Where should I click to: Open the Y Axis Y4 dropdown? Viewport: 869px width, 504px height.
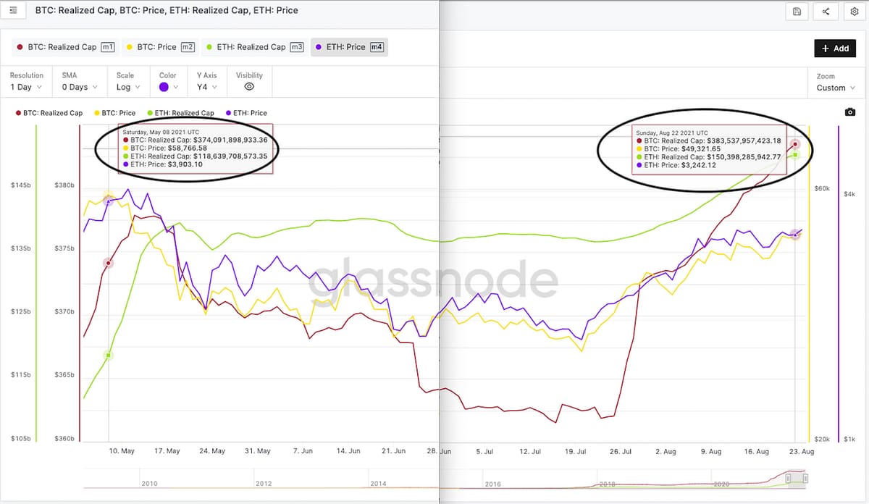(x=206, y=81)
